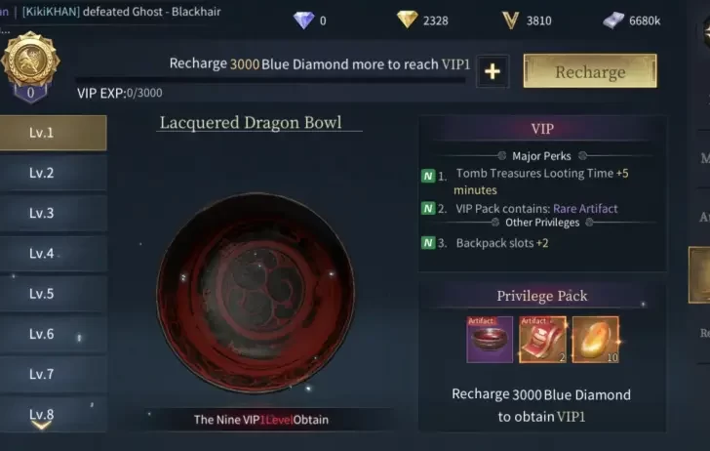Open the golden gem reward item
Image resolution: width=710 pixels, height=451 pixels.
pyautogui.click(x=596, y=340)
